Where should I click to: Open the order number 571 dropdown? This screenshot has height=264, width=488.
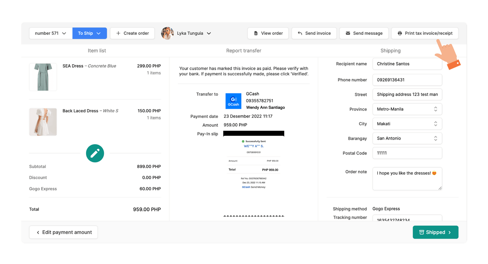click(x=51, y=33)
